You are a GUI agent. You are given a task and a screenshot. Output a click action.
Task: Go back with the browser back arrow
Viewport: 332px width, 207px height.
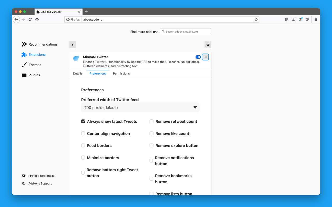click(16, 19)
